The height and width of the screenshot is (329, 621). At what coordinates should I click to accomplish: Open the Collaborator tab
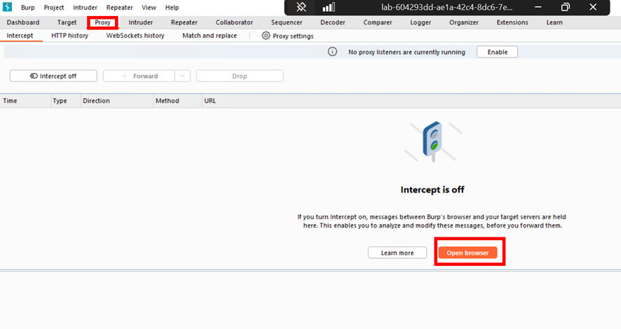(x=235, y=22)
